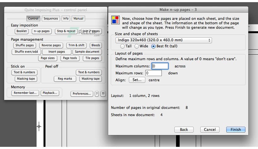Viewport: 258px width, 149px height.
Task: Click the single question mark help button
Action: [x=97, y=94]
